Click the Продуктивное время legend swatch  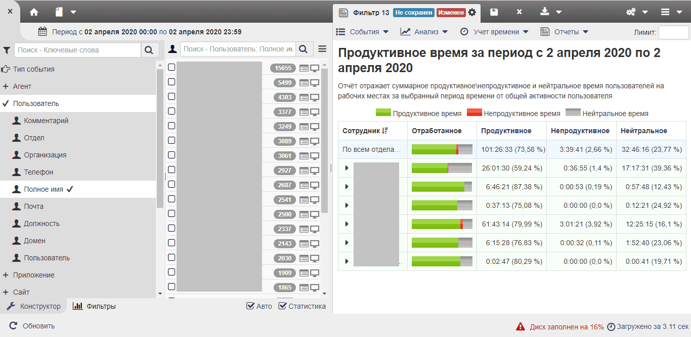[383, 113]
